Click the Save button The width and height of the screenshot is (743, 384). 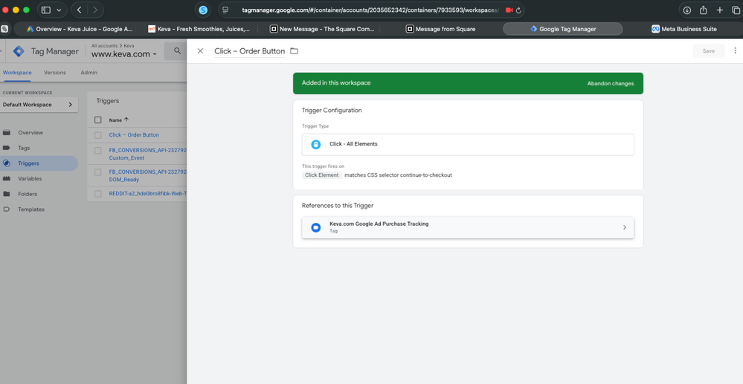tap(708, 51)
